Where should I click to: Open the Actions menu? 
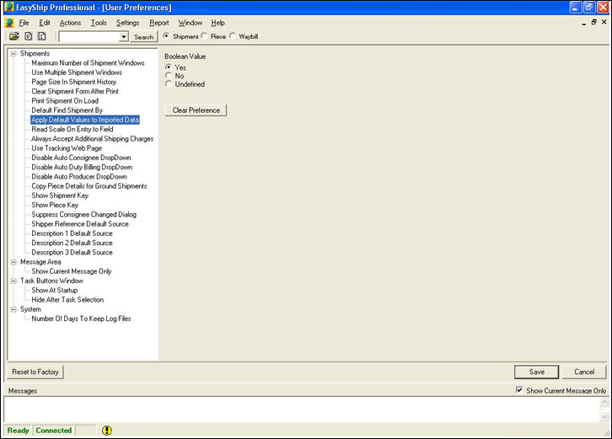tap(70, 23)
